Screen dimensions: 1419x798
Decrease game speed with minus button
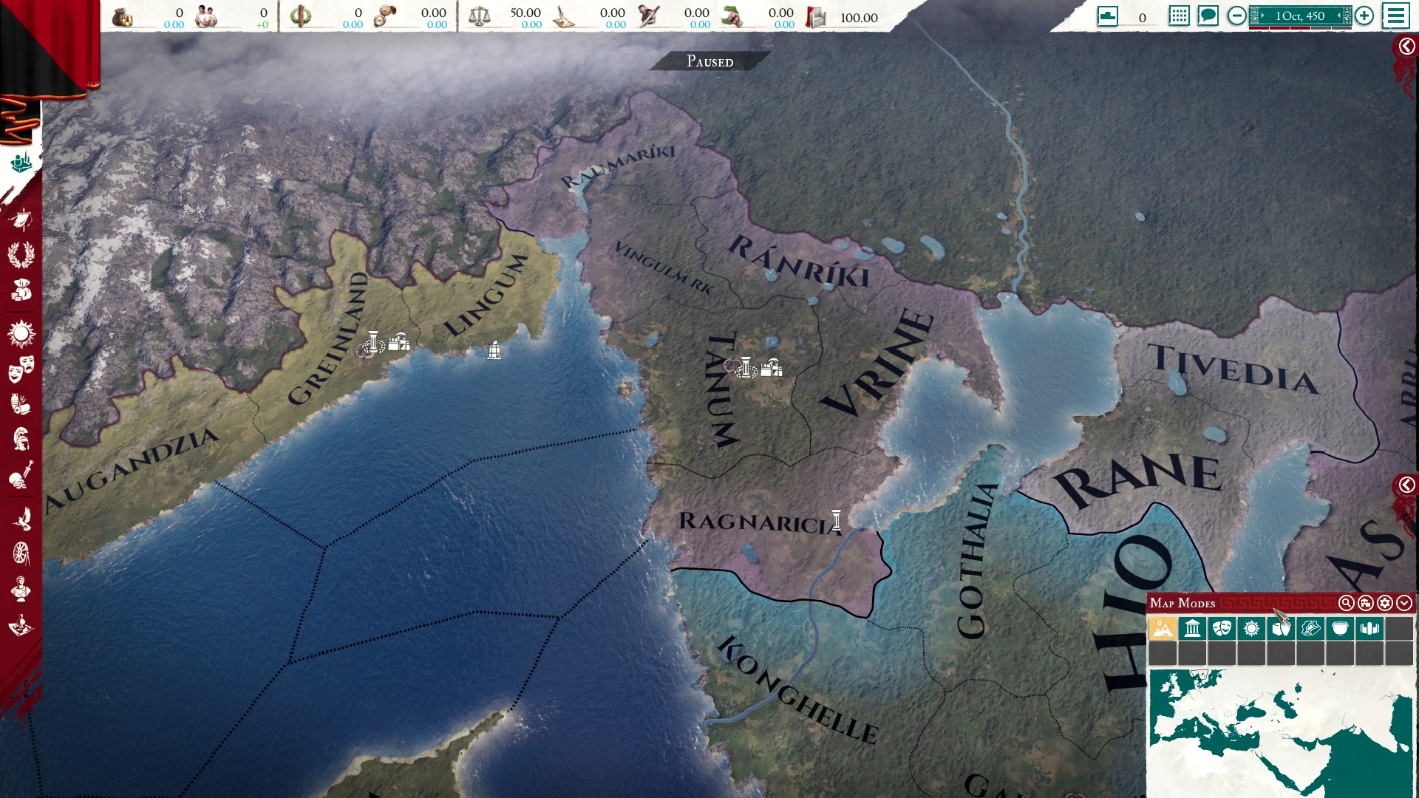tap(1236, 16)
